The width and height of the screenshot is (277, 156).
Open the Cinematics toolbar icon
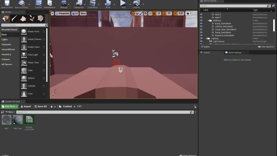click(x=93, y=4)
